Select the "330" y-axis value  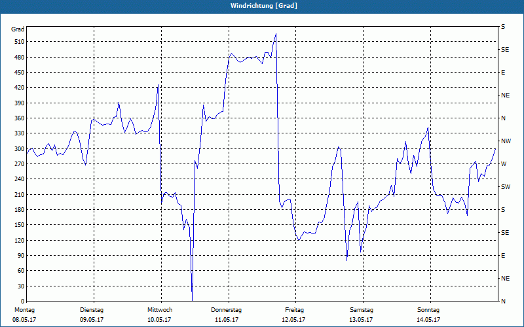pyautogui.click(x=20, y=133)
